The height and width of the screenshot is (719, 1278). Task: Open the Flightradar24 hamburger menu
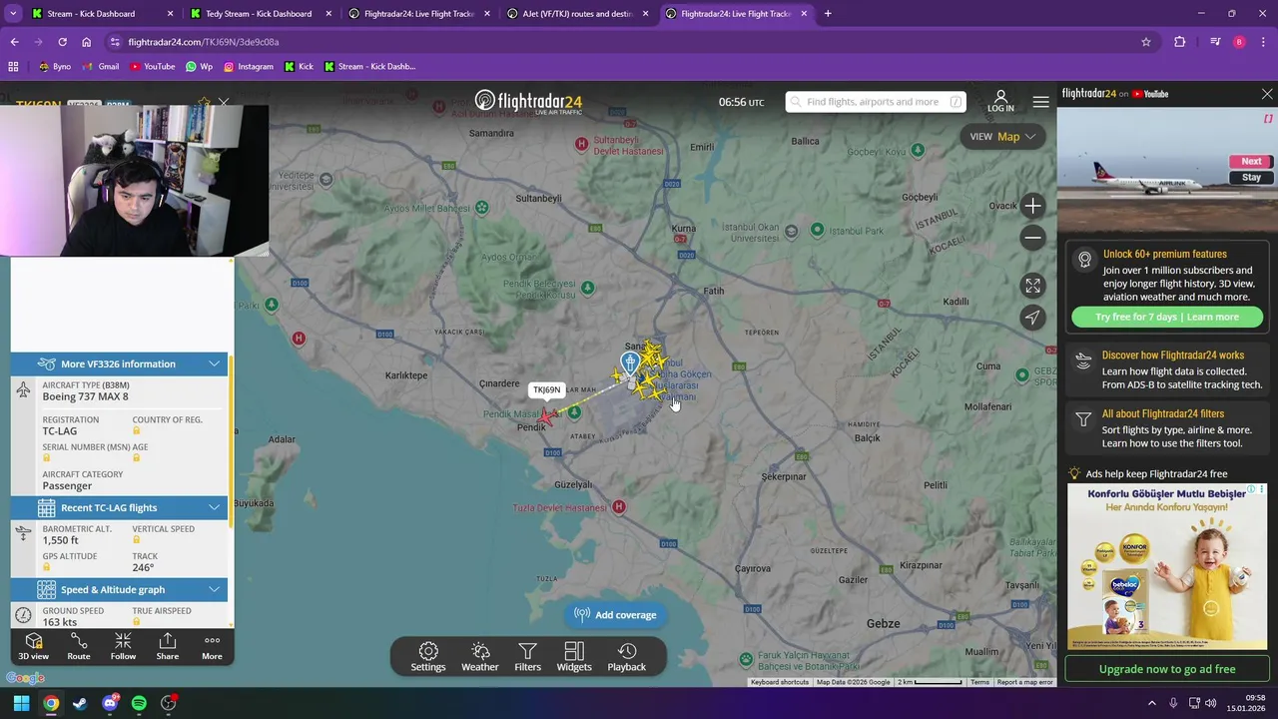(x=1040, y=102)
